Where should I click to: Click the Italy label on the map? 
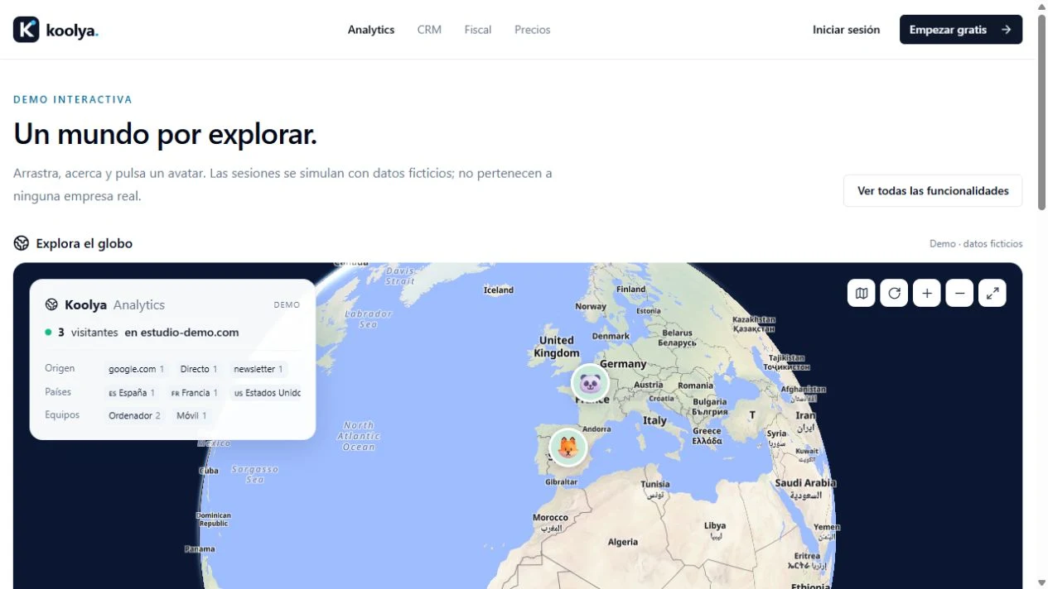[654, 420]
